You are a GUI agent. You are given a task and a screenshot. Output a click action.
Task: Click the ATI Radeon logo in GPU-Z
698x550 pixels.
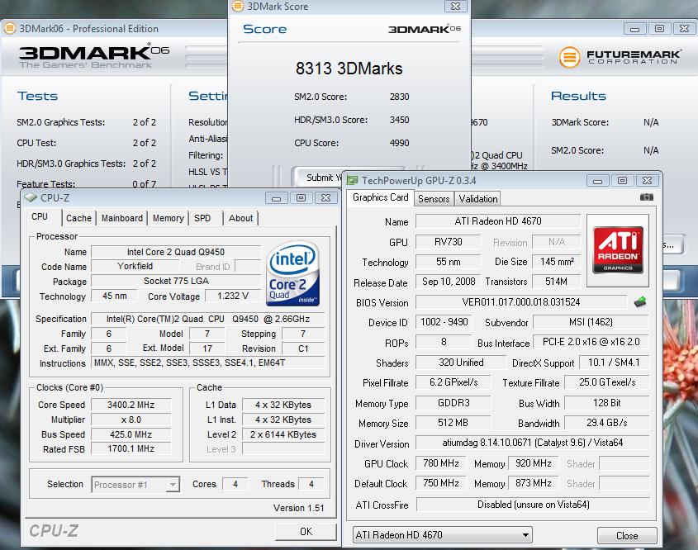[617, 250]
